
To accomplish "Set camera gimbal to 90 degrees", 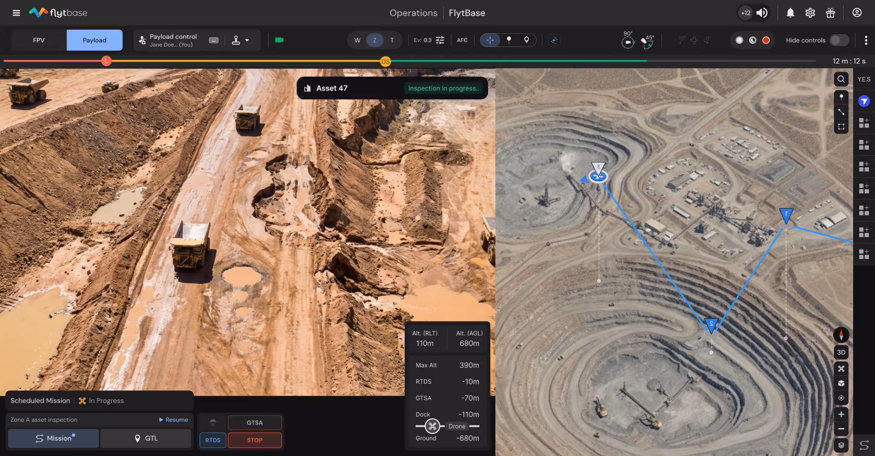I will pyautogui.click(x=628, y=40).
